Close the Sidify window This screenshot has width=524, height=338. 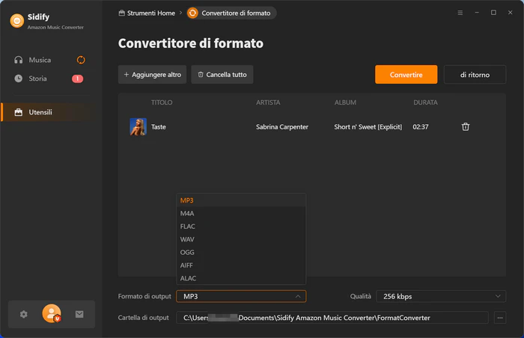511,13
